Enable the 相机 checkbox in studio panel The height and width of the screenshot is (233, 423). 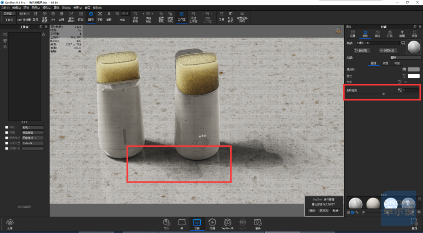[7, 127]
